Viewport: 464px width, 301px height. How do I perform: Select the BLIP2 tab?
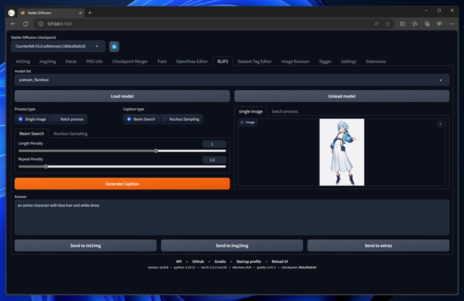[223, 61]
